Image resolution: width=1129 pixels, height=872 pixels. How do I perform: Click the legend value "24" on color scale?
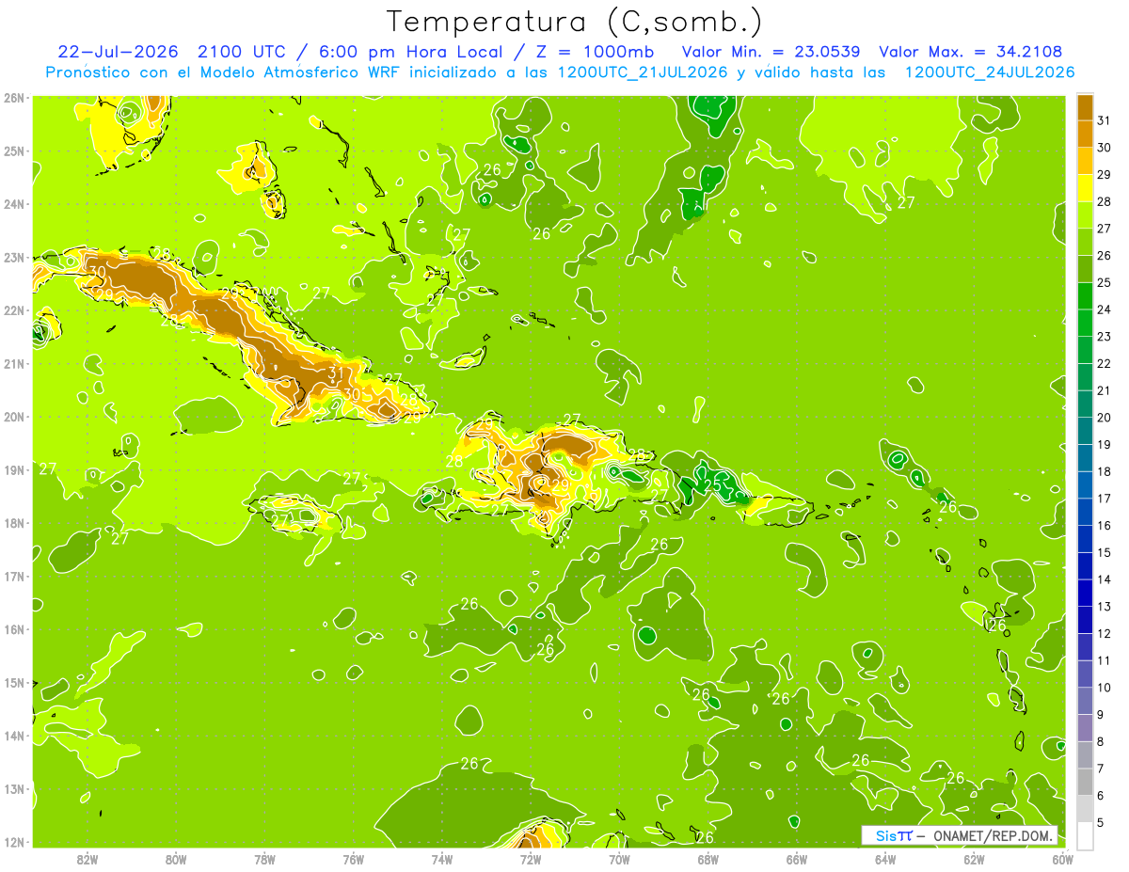(x=1105, y=309)
